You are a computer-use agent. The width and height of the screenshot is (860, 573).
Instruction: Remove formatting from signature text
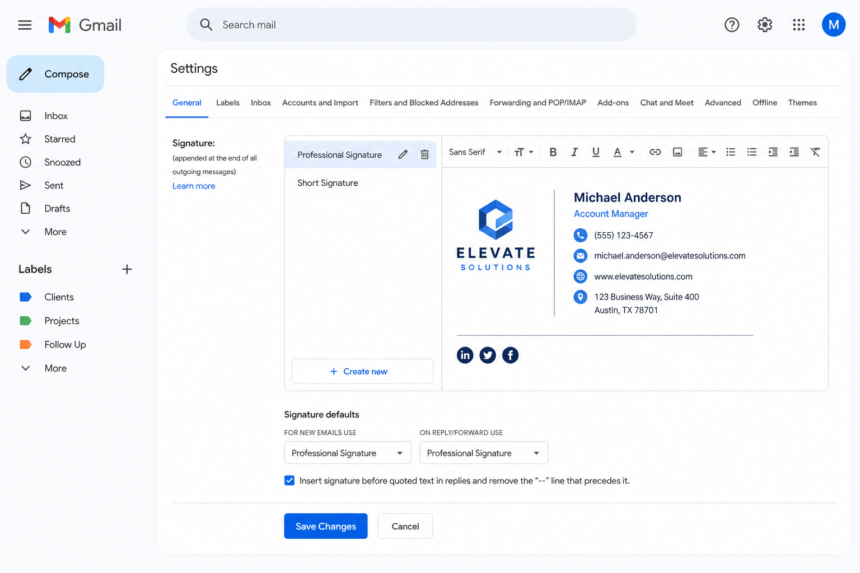(x=815, y=152)
